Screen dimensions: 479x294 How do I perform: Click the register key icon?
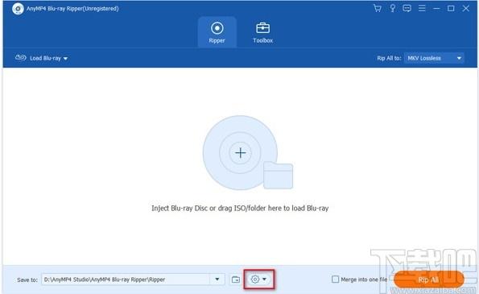click(x=392, y=8)
